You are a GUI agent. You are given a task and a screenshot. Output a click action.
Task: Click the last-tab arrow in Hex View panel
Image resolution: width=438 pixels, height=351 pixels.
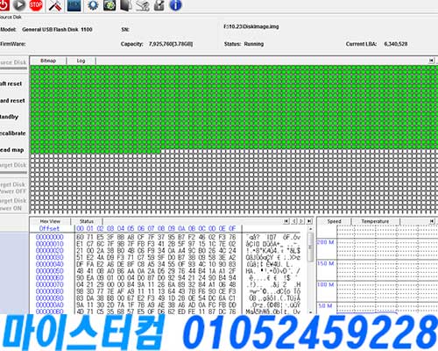pyautogui.click(x=309, y=221)
